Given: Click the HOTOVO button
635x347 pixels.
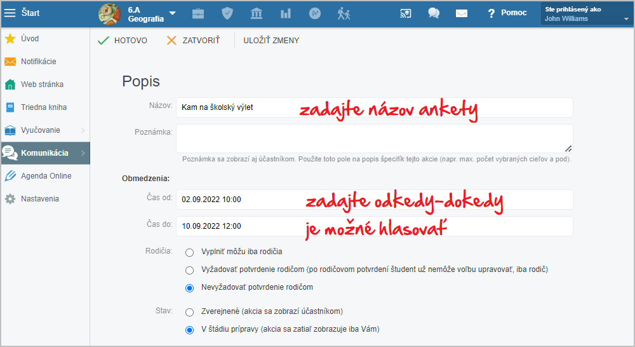Looking at the screenshot, I should [x=123, y=41].
